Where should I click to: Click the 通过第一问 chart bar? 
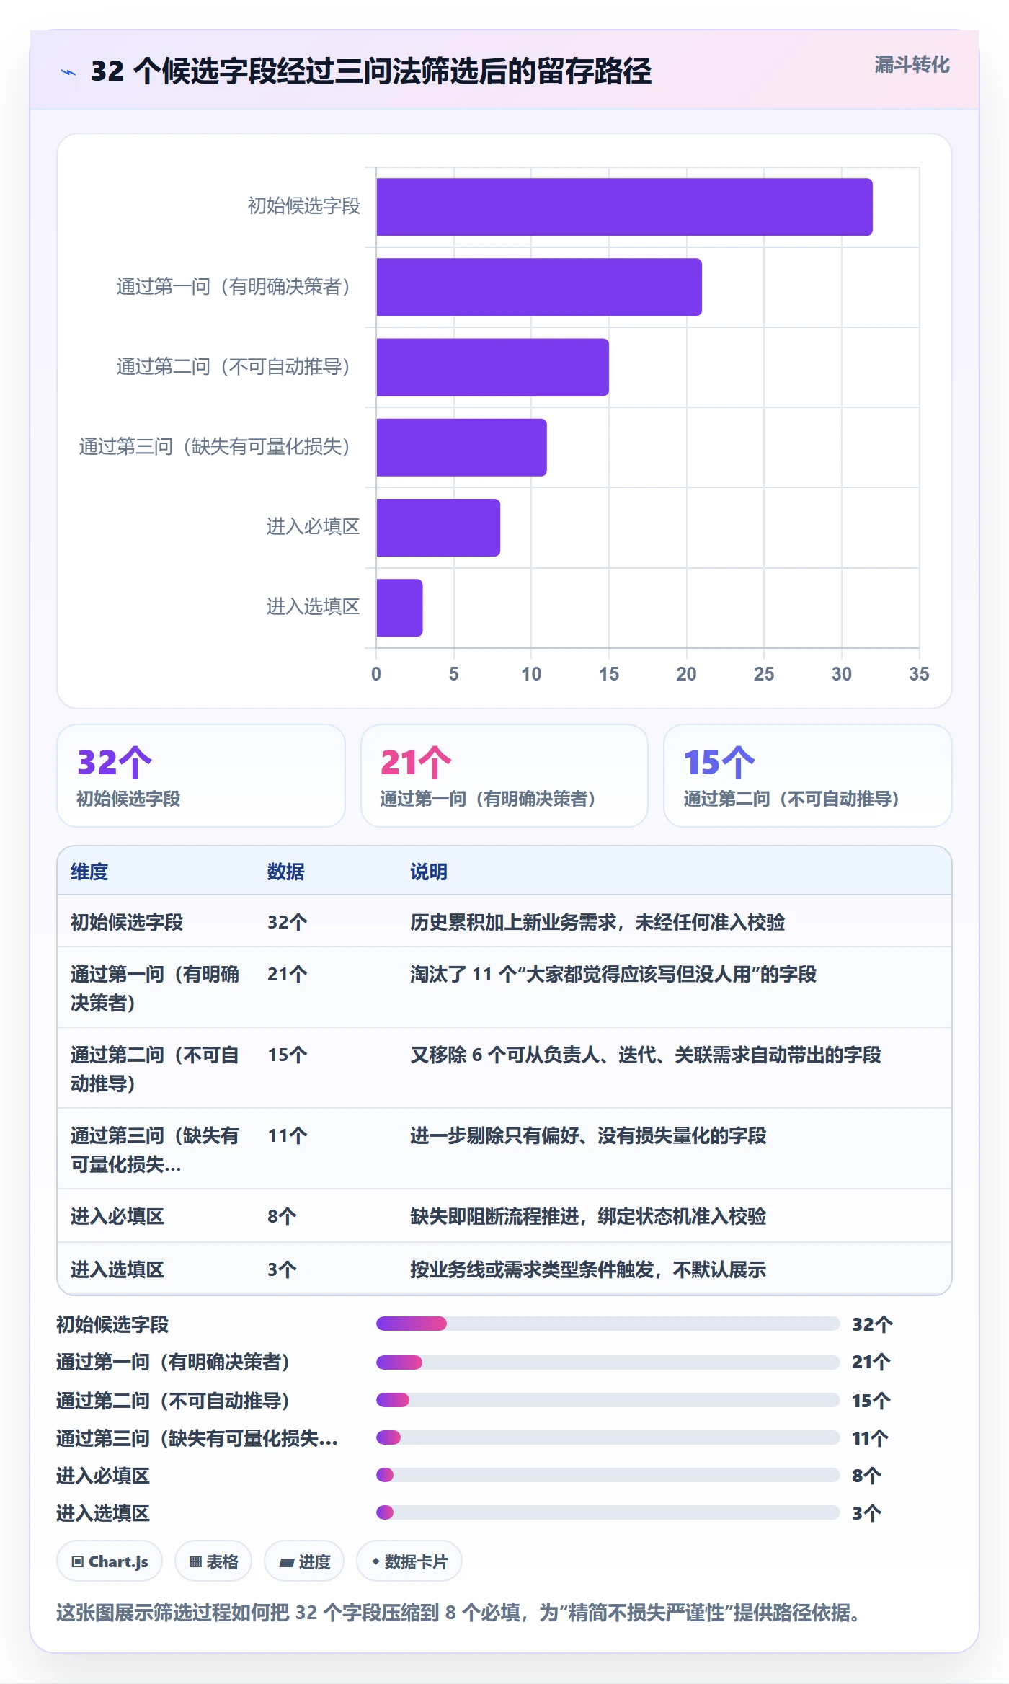point(539,287)
